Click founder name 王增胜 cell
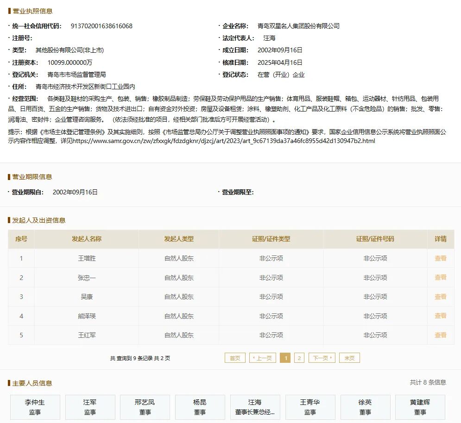The image size is (461, 423). point(87,259)
